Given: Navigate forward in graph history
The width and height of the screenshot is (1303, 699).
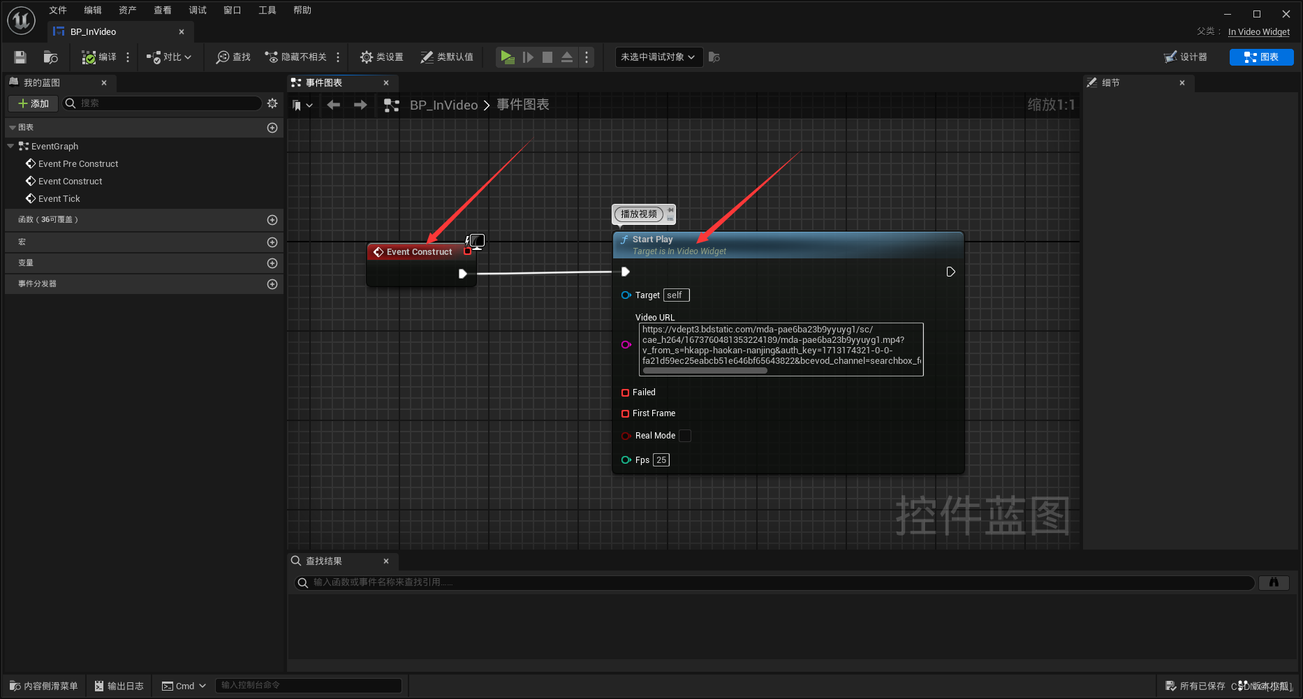Looking at the screenshot, I should click(360, 105).
